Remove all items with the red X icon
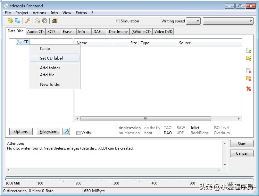Image resolution: width=259 pixels, height=196 pixels. tap(248, 89)
